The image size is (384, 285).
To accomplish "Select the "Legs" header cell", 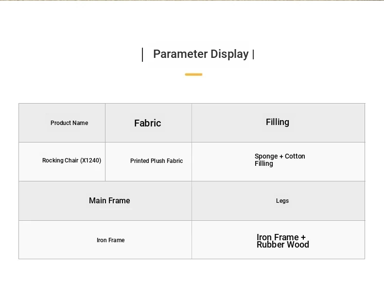I will [x=282, y=201].
